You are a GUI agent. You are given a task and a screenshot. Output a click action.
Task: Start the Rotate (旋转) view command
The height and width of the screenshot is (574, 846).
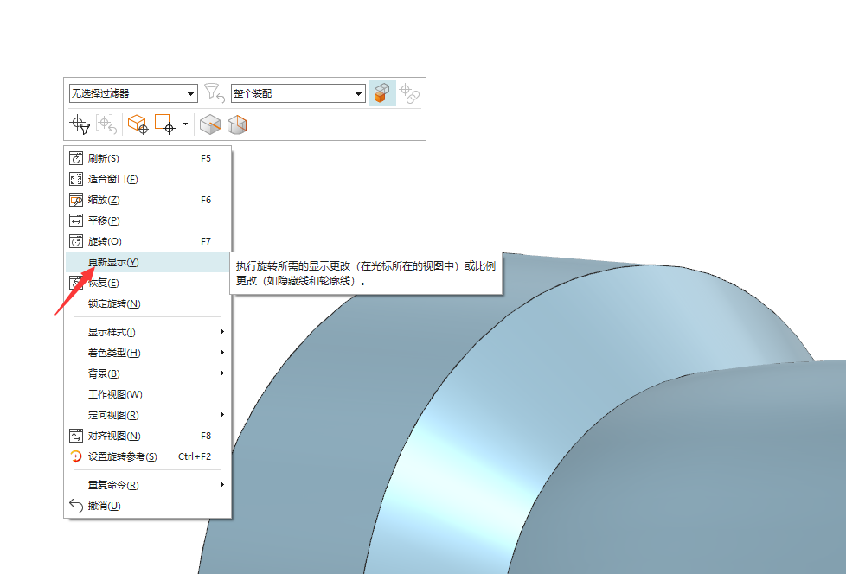(75, 241)
